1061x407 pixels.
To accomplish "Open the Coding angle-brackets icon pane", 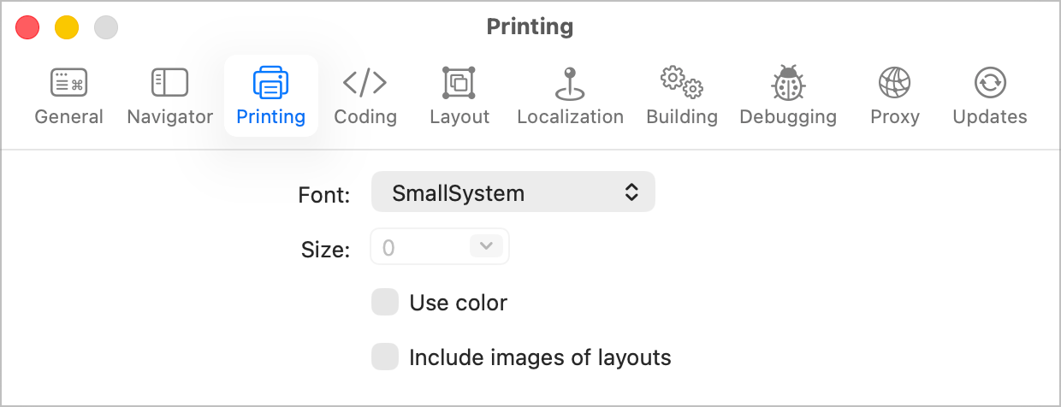I will [365, 83].
